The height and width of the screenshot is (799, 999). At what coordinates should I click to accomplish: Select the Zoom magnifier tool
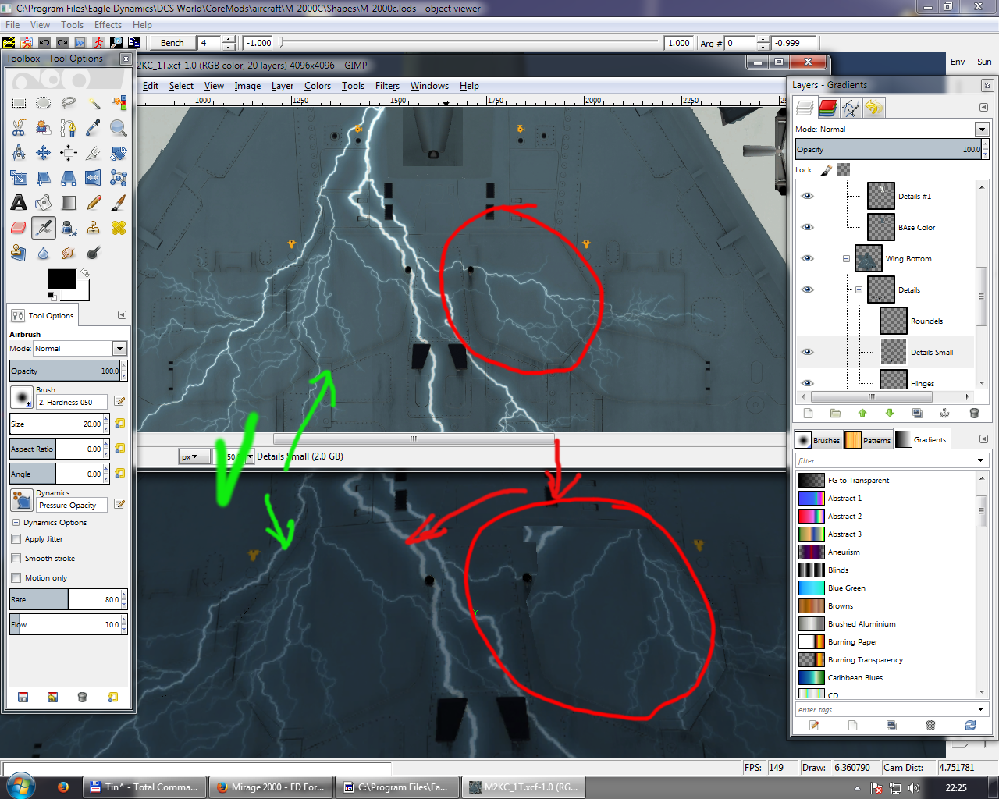pos(119,128)
